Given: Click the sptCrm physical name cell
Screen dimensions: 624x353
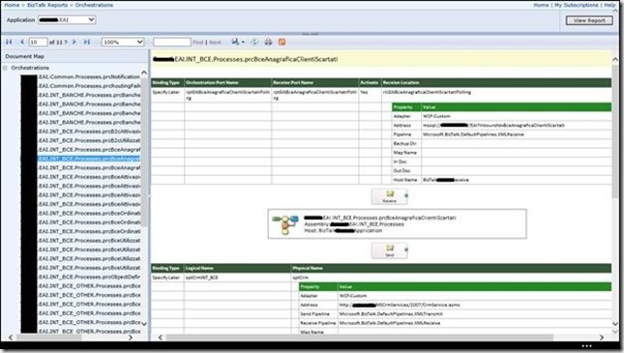Looking at the screenshot, I should click(x=301, y=278).
